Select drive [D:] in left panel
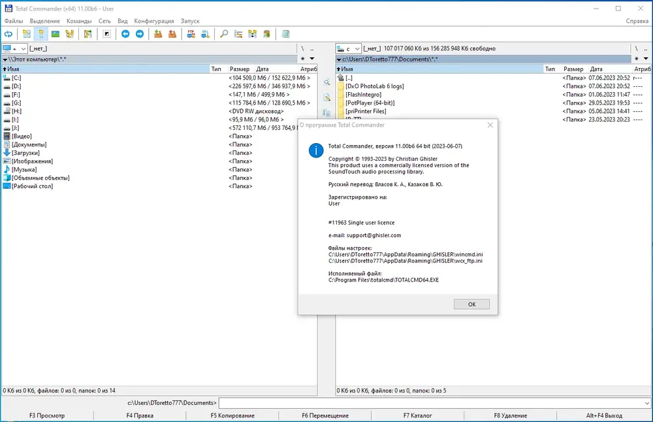This screenshot has height=422, width=653. (159, 86)
